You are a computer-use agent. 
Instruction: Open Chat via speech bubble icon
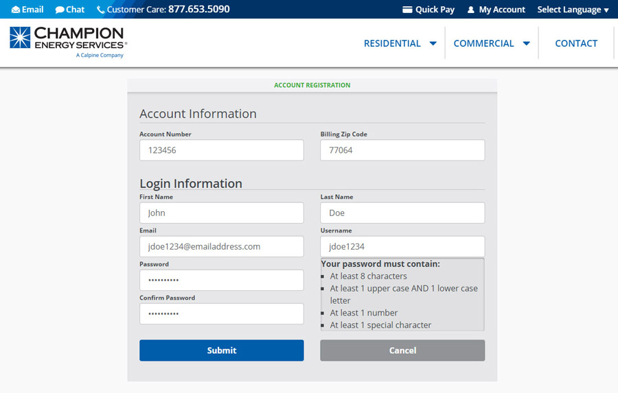pyautogui.click(x=60, y=10)
